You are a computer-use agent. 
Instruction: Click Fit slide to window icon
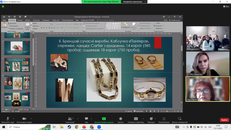click(181, 111)
